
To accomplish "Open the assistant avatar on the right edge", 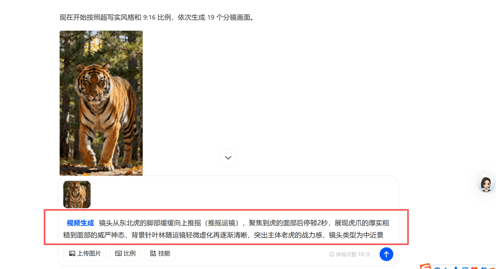I will (x=486, y=184).
